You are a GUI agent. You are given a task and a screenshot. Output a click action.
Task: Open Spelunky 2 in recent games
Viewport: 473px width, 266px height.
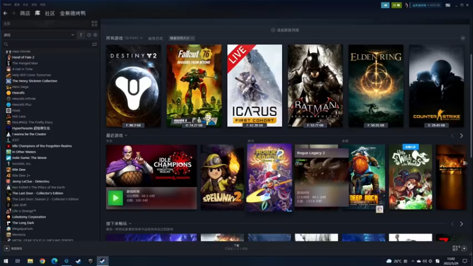tap(222, 177)
